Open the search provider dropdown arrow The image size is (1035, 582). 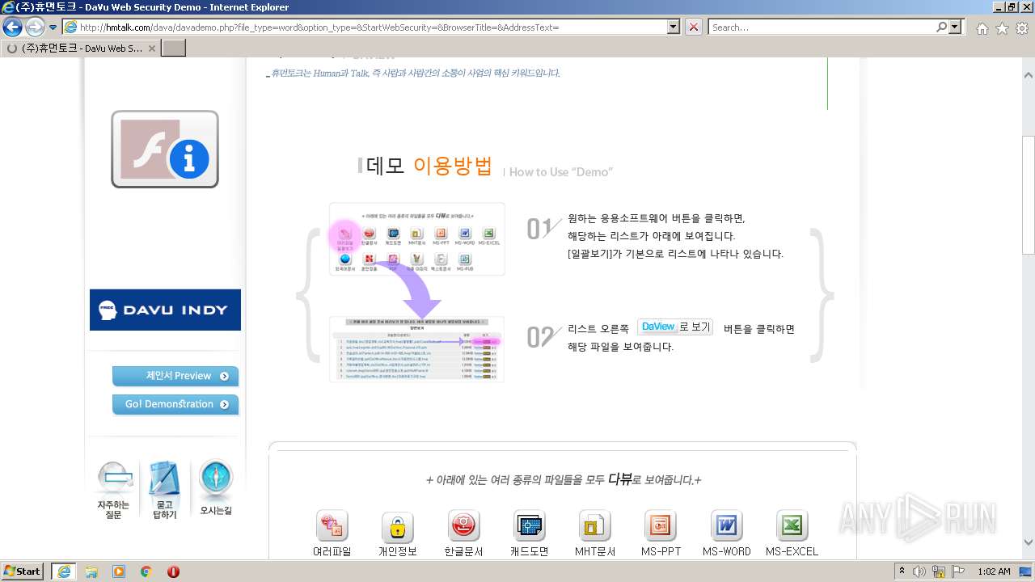tap(957, 27)
